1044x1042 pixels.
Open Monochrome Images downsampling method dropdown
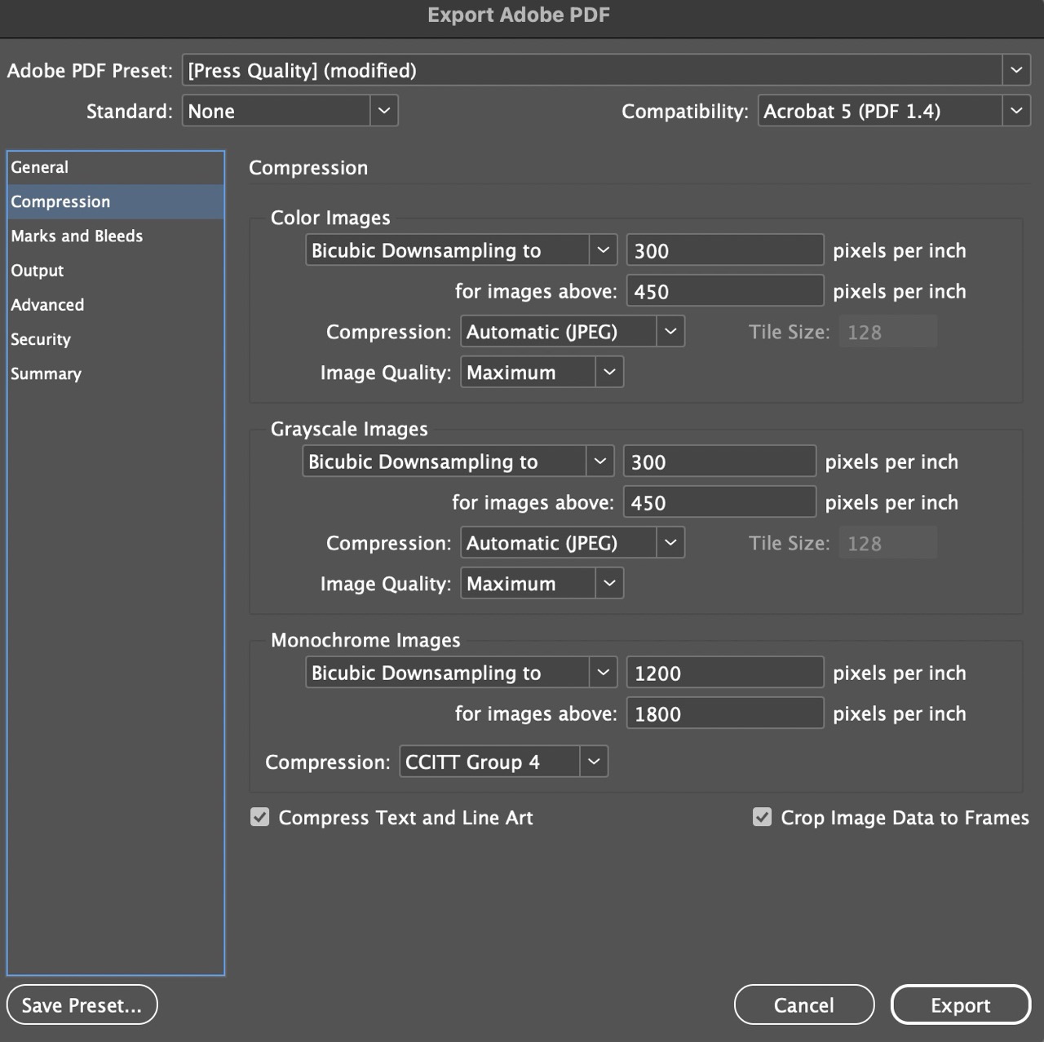(x=462, y=673)
